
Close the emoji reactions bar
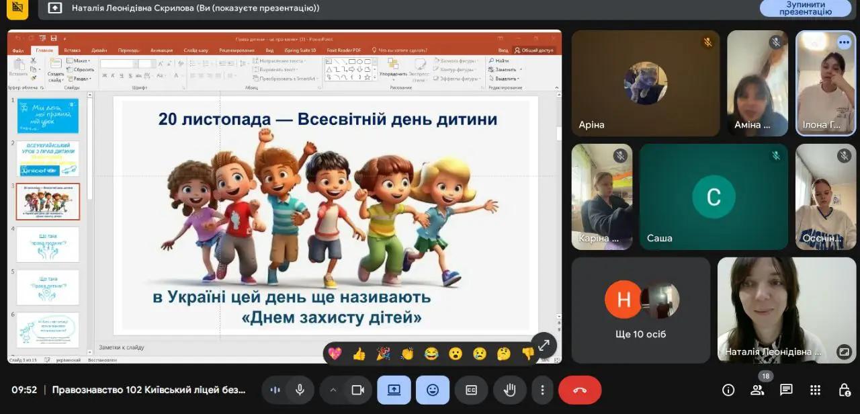pos(433,390)
